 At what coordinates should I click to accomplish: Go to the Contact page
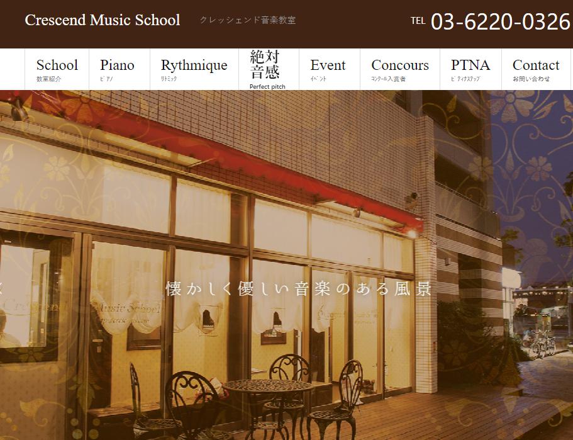coord(536,69)
